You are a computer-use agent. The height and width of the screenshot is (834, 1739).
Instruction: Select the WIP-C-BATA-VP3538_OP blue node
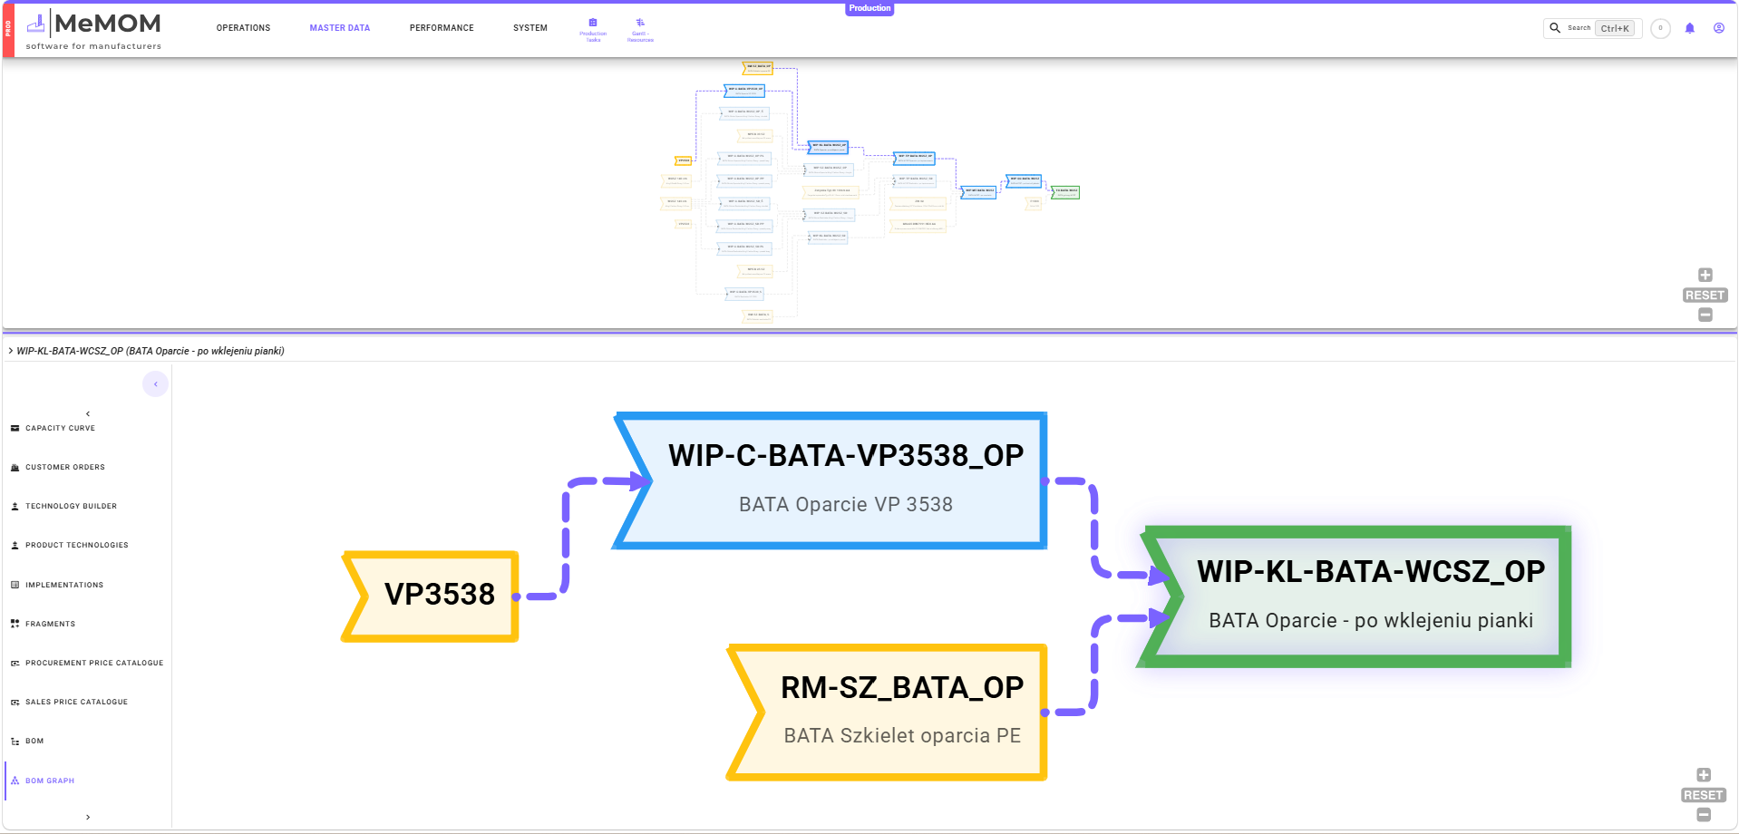coord(831,480)
